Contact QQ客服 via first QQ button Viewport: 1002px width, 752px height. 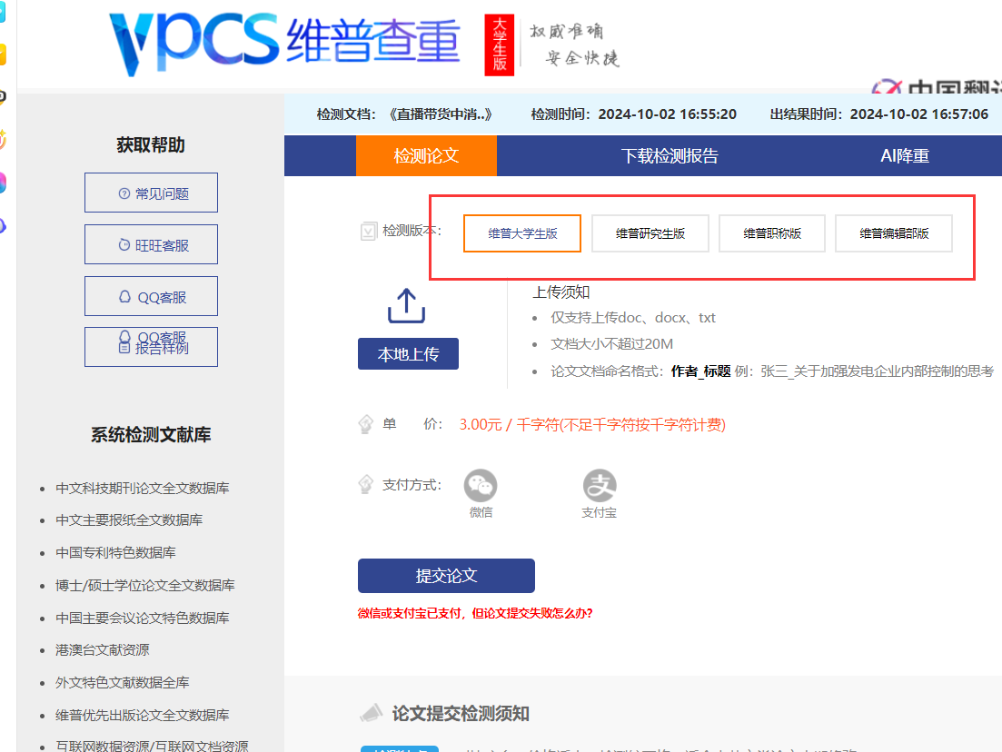151,296
